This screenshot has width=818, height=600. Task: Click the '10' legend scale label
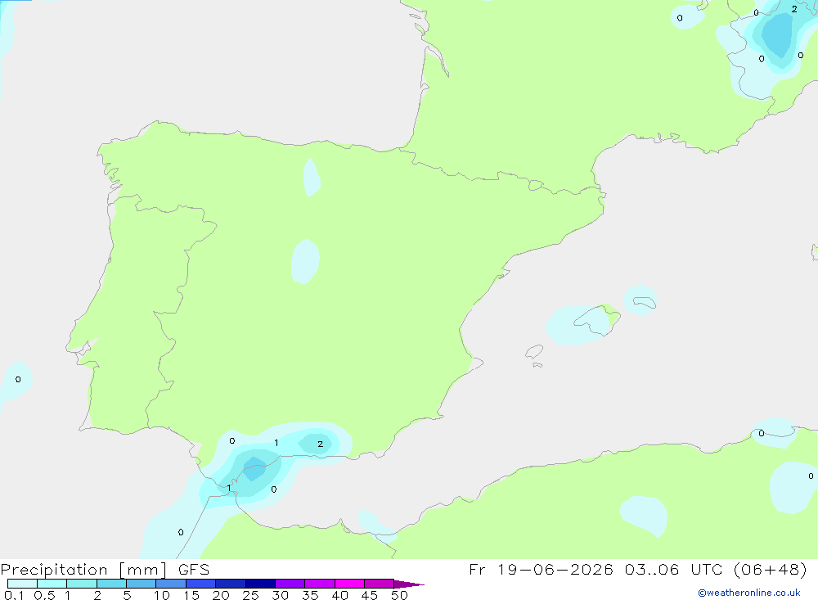[161, 595]
